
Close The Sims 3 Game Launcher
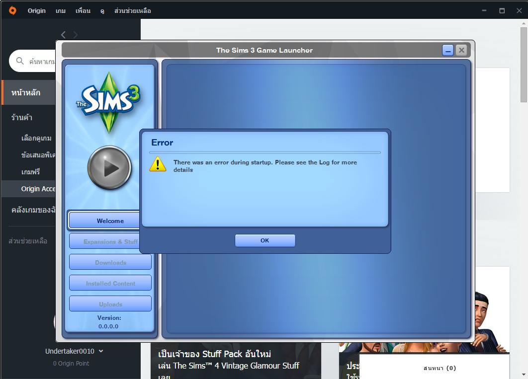point(461,51)
